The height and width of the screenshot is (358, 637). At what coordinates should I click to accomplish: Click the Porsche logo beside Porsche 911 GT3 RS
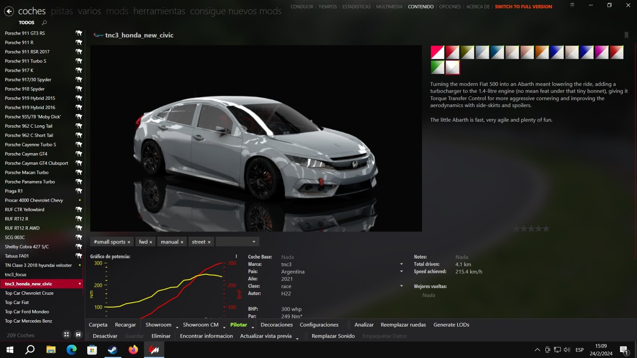click(79, 33)
